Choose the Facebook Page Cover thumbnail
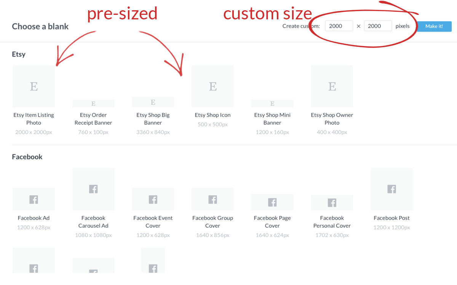Image resolution: width=457 pixels, height=285 pixels. pos(272,202)
